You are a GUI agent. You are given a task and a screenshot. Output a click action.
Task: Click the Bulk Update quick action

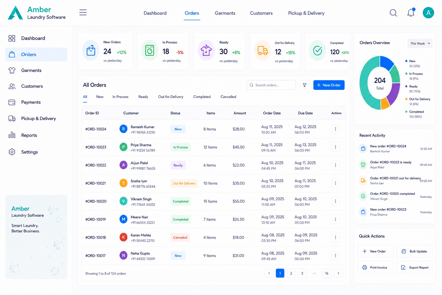(414, 251)
